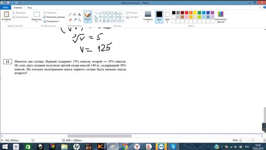Viewport: 266px width, 150px height.
Task: Click the vertical scrollbar up arrow
Action: pos(265,30)
